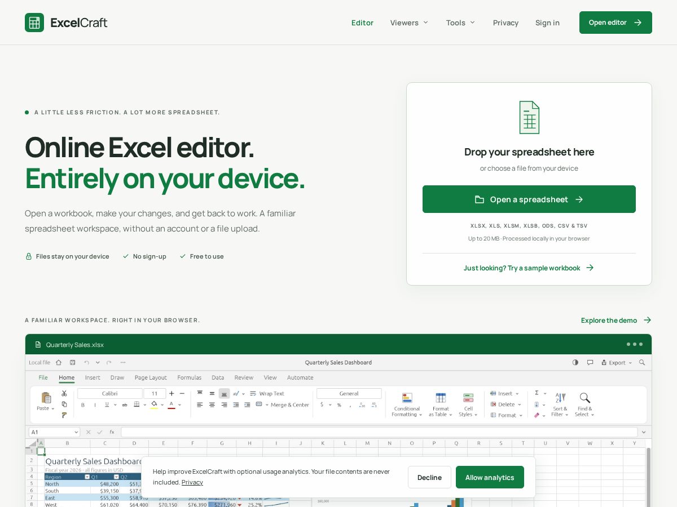This screenshot has width=677, height=507.
Task: Click the Open editor button in the header
Action: click(x=616, y=23)
